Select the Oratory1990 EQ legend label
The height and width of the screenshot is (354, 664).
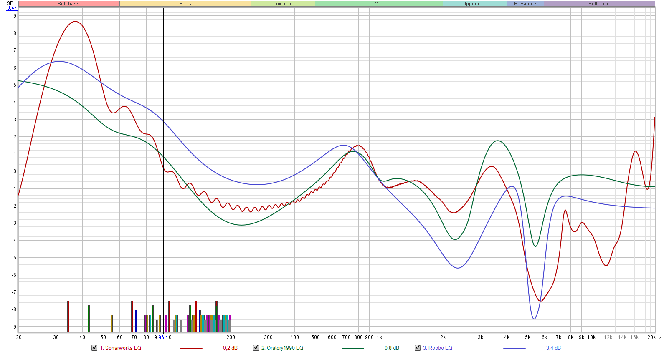pyautogui.click(x=282, y=348)
